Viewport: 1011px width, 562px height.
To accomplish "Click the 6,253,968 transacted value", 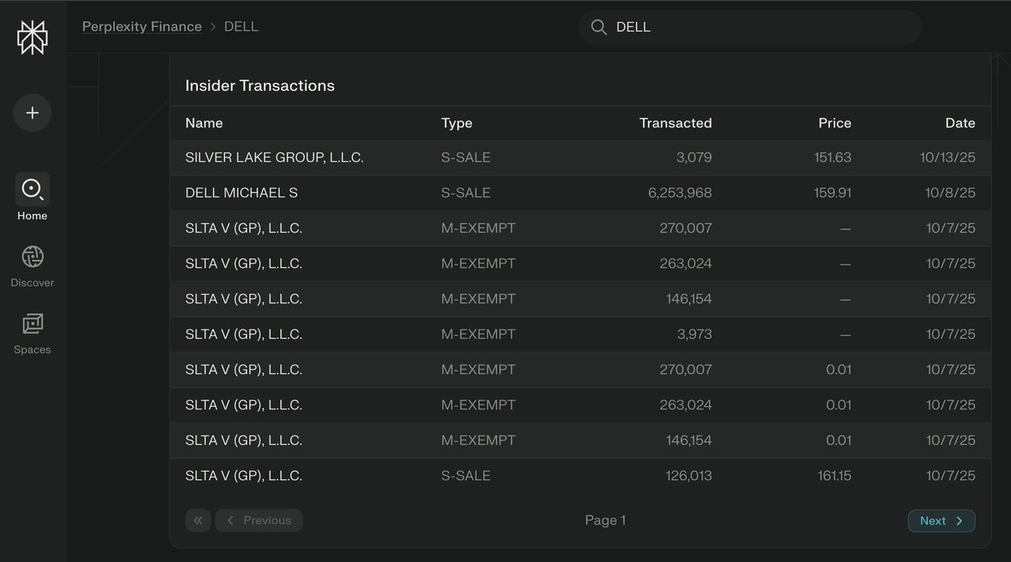I will [680, 193].
